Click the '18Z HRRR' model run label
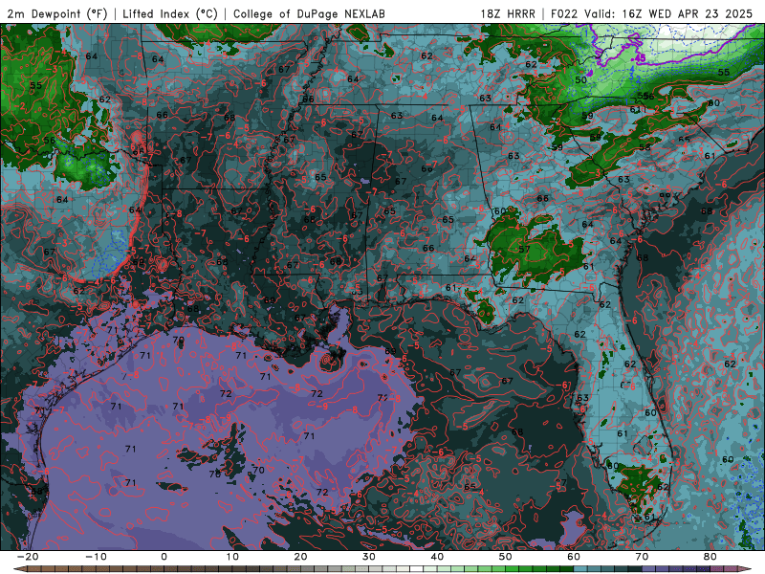This screenshot has height=574, width=765. [508, 13]
